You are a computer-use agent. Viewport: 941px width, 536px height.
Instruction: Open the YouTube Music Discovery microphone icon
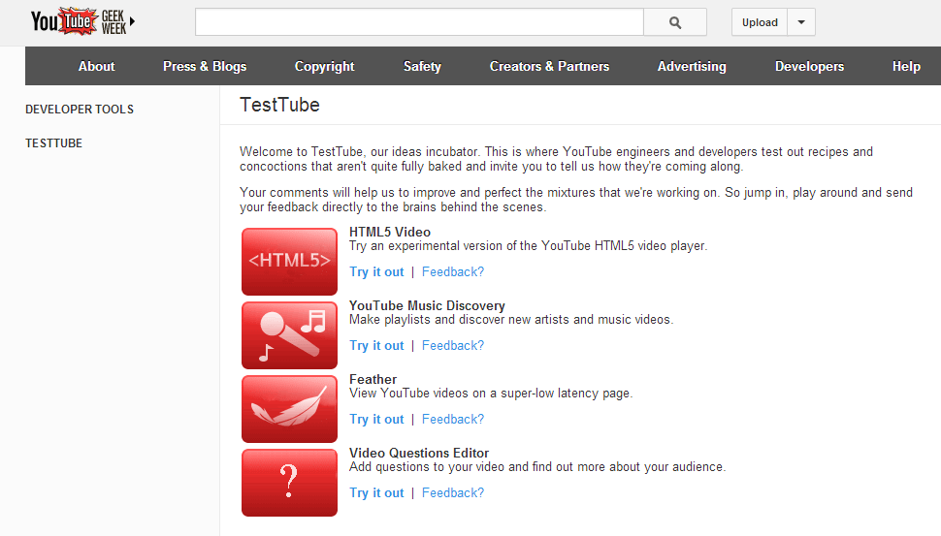pos(289,335)
